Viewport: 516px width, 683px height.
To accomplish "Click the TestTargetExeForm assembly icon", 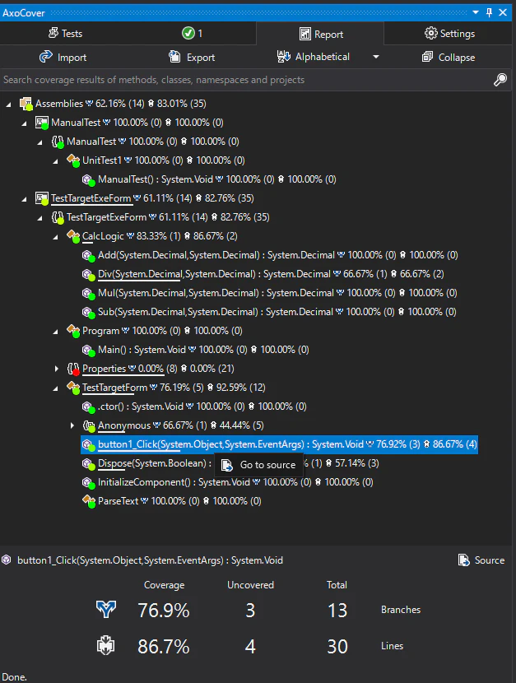I will coord(42,198).
